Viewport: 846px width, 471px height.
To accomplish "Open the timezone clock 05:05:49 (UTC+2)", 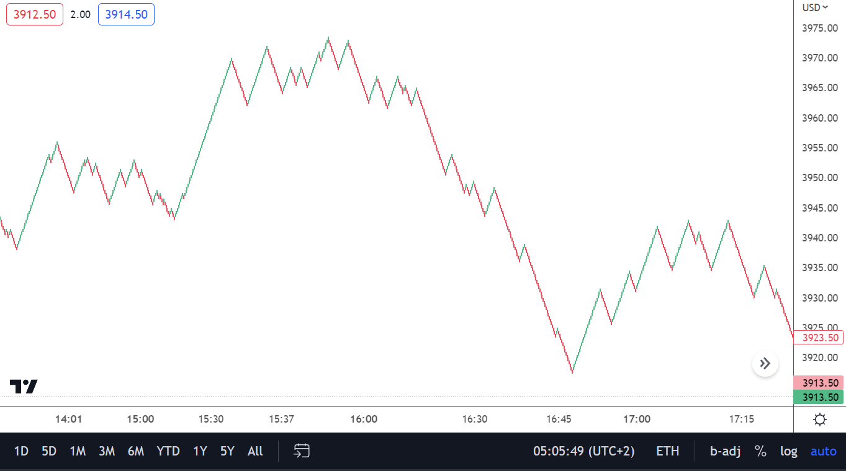I will point(583,451).
